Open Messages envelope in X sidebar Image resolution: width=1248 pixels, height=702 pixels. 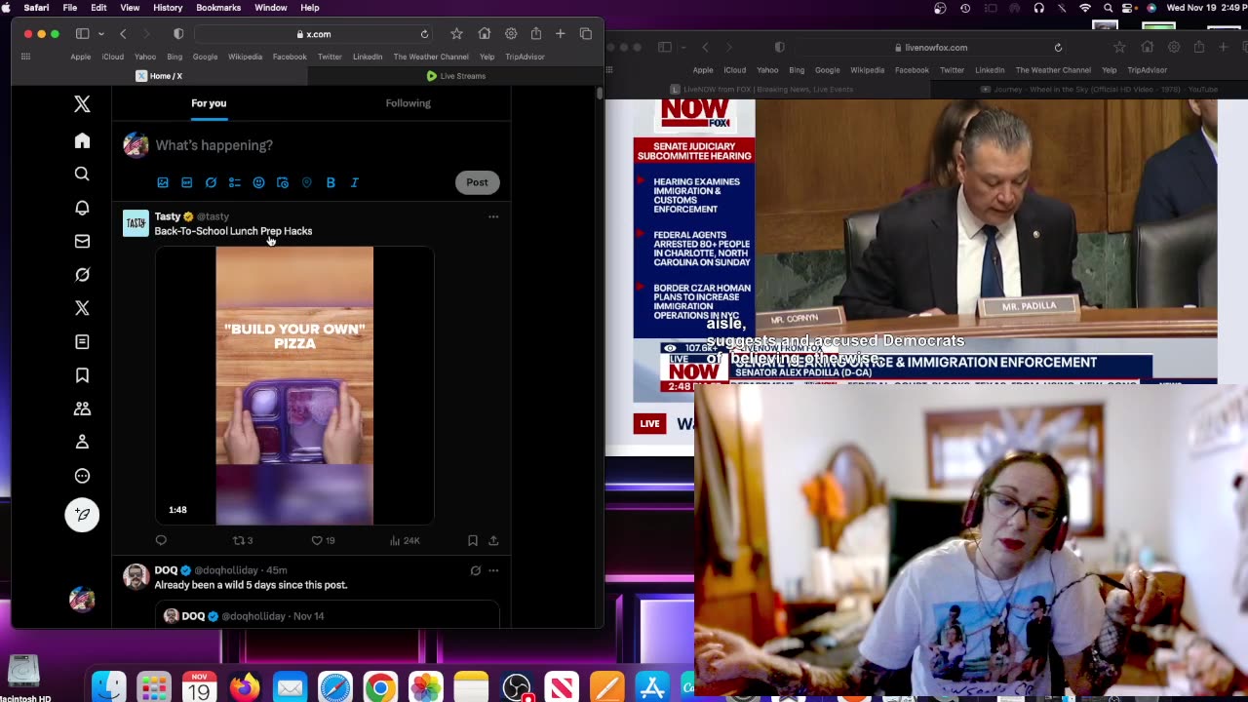click(82, 241)
